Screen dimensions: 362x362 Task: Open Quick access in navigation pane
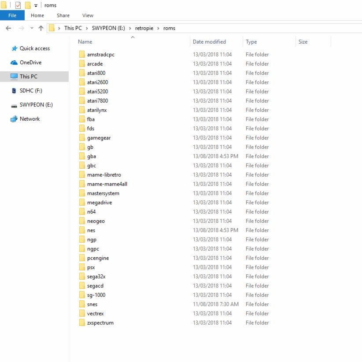click(35, 48)
